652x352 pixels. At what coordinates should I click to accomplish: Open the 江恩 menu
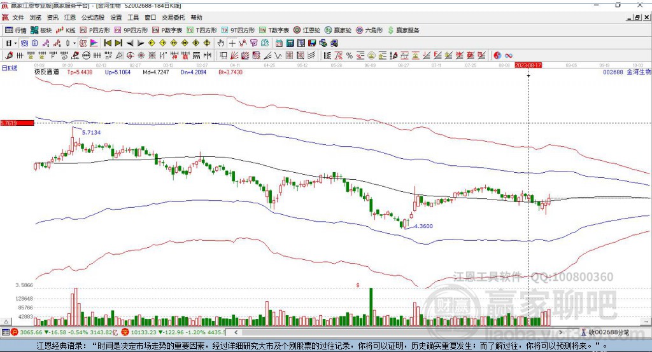click(70, 17)
